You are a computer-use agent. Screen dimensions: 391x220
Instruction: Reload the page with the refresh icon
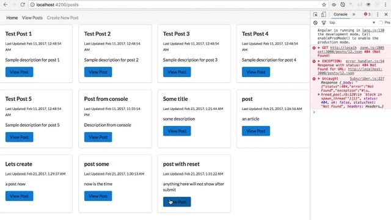tap(23, 4)
